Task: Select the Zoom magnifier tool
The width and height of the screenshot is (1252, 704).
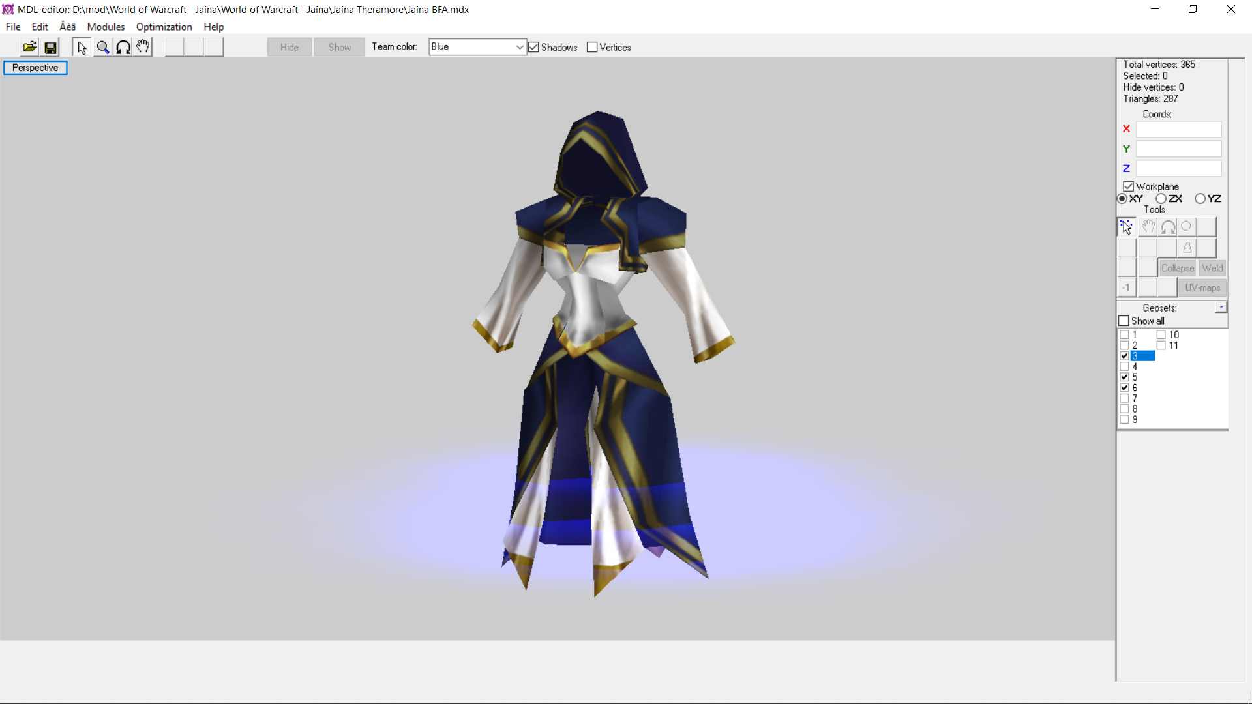Action: coord(102,47)
